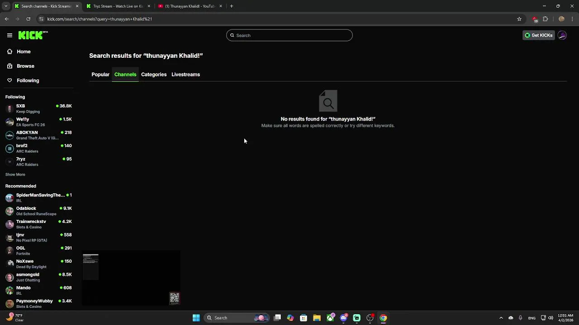View site information icon in address bar
The height and width of the screenshot is (325, 579).
point(41,19)
